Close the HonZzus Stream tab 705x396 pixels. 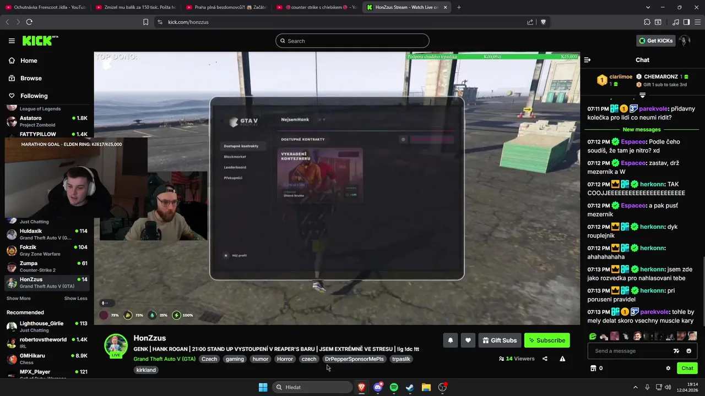(445, 7)
